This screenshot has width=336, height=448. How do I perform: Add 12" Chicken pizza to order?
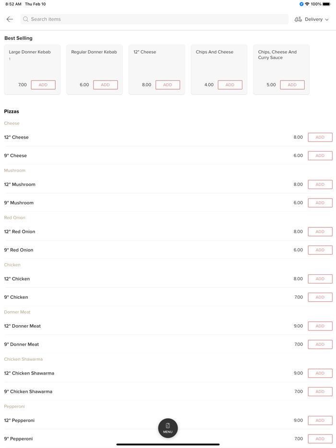tap(320, 279)
